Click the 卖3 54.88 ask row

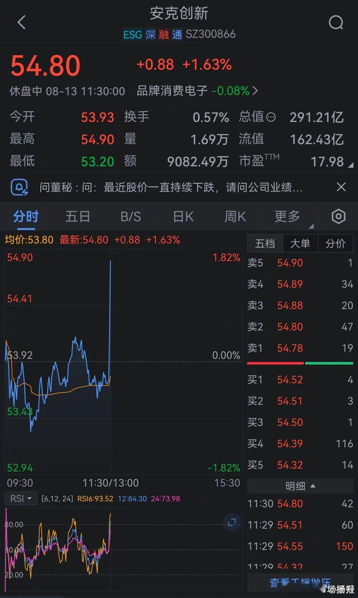click(x=300, y=305)
